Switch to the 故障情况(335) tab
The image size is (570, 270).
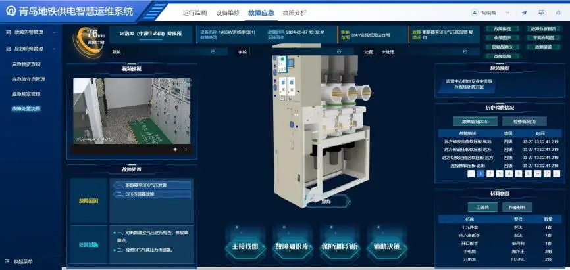(x=475, y=122)
